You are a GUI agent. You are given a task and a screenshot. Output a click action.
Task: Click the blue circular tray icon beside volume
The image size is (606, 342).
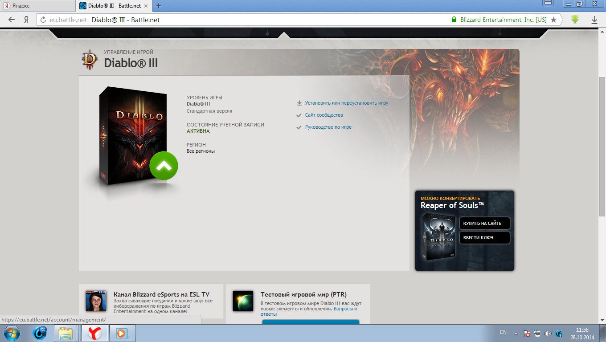tap(559, 334)
